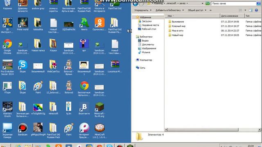This screenshot has width=262, height=147.
Task: Launch the 3D Инструктор desktop shortcut
Action: [x=7, y=25]
